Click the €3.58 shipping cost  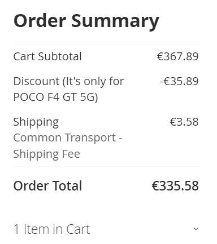tap(184, 122)
